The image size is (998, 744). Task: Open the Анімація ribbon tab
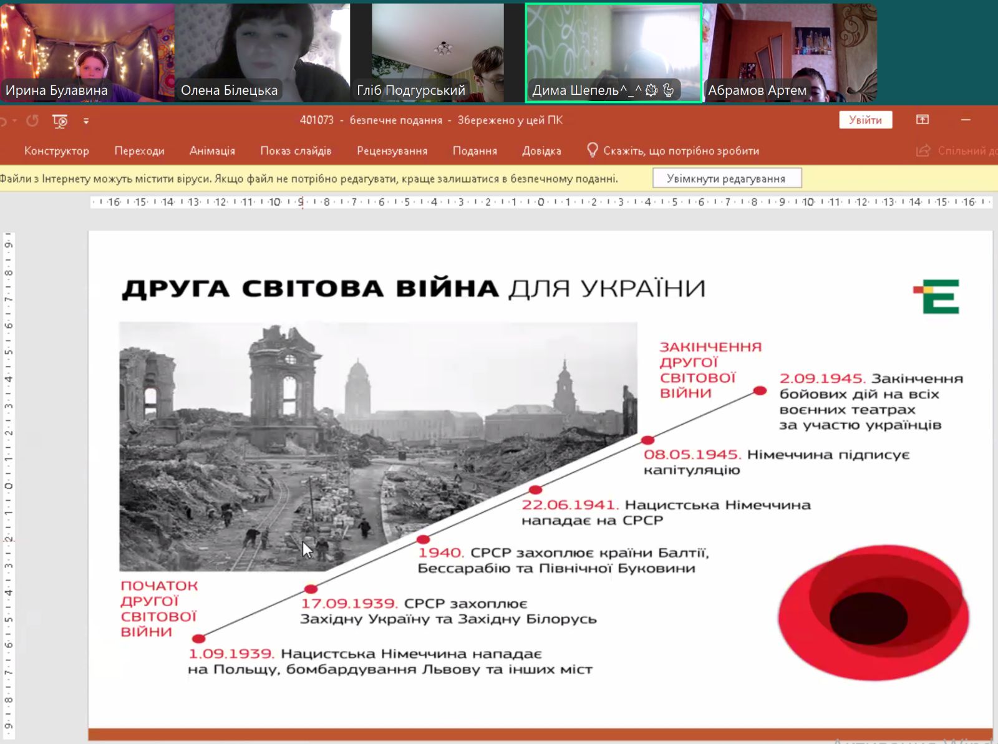pyautogui.click(x=212, y=151)
